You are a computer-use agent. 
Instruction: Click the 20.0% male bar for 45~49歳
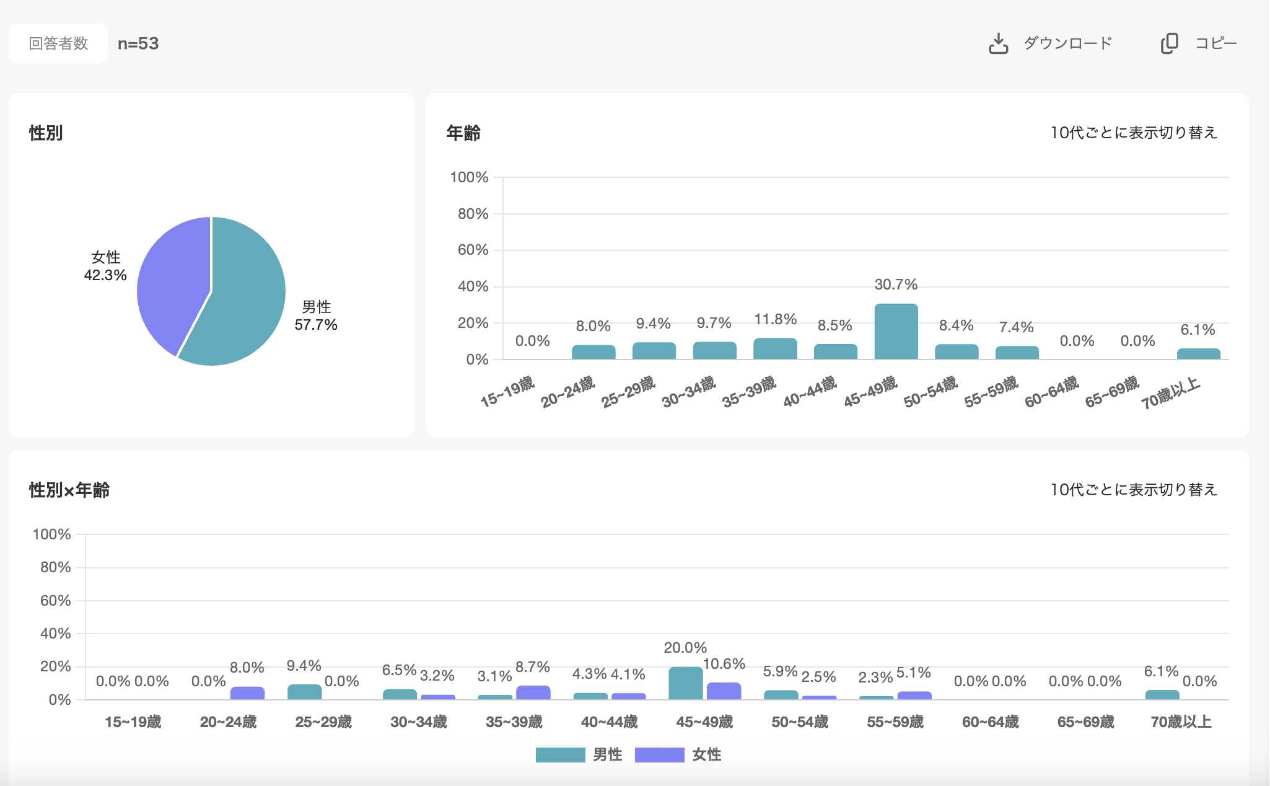tap(685, 684)
